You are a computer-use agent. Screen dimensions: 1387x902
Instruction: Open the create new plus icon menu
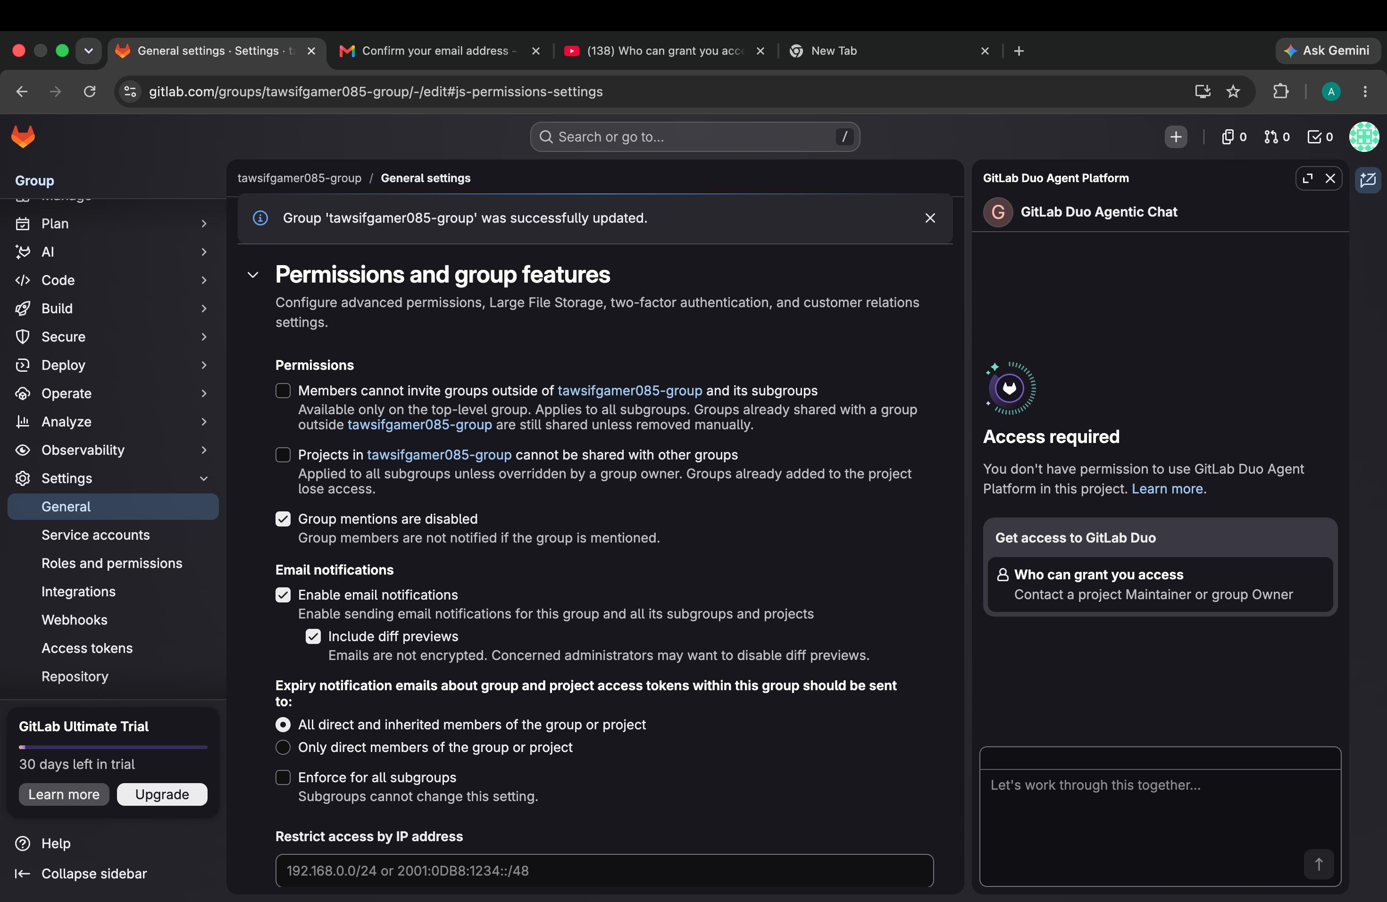click(x=1176, y=137)
